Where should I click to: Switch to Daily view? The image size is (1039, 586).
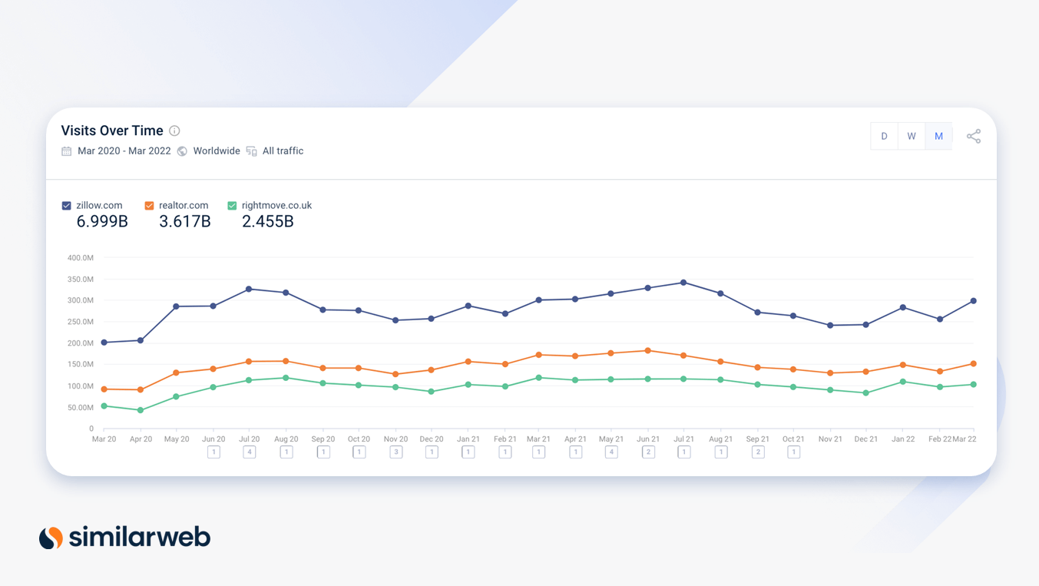tap(884, 135)
